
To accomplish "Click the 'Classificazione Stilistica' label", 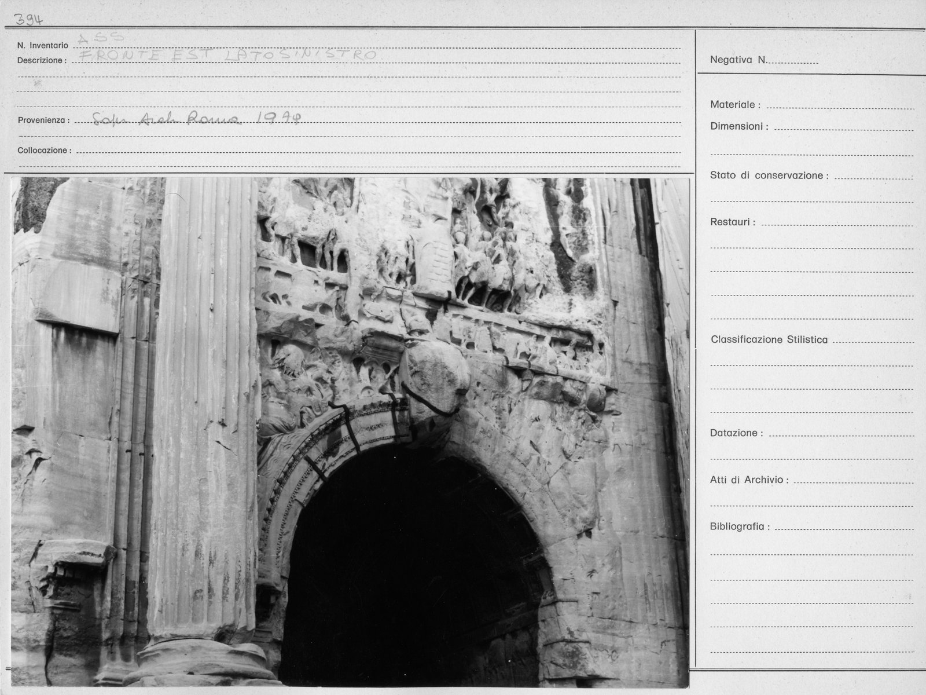I will (769, 340).
